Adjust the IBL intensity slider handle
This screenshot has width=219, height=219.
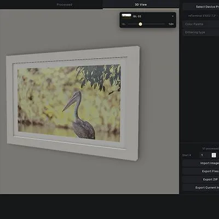tap(140, 24)
